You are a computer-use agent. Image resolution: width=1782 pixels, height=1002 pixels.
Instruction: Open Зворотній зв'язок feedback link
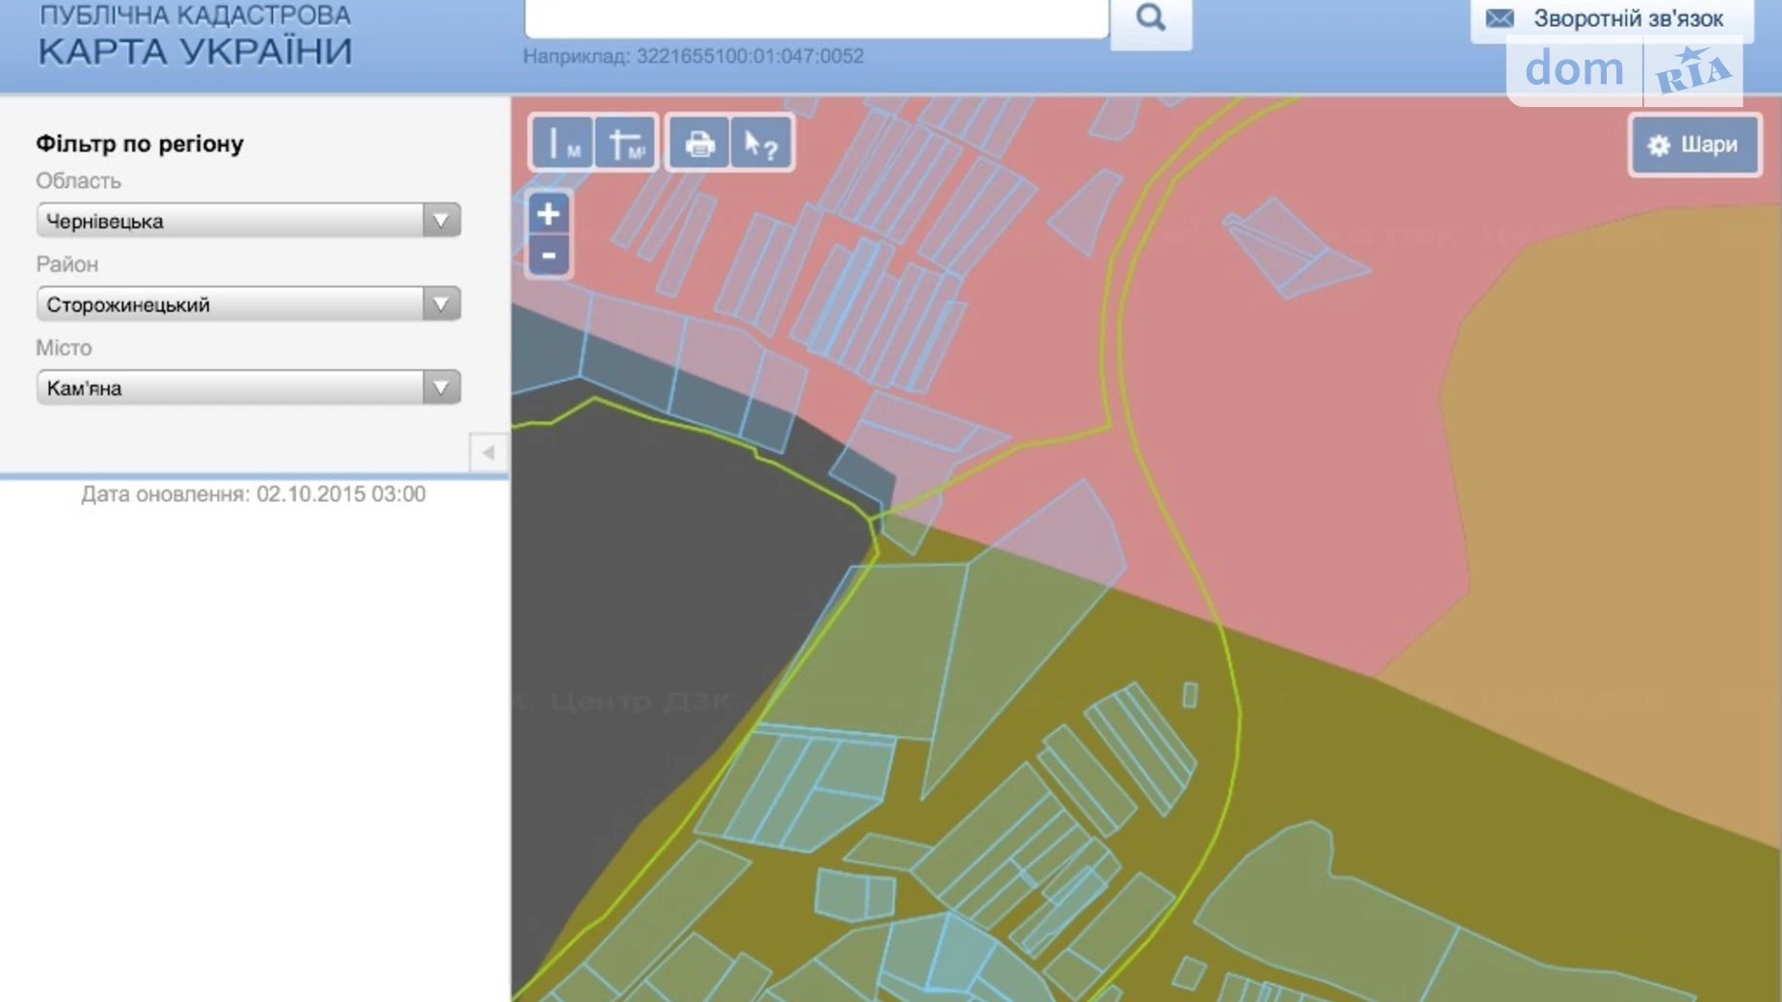[x=1628, y=18]
